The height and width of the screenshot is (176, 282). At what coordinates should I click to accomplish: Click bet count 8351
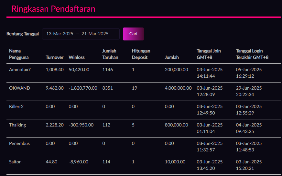point(108,88)
